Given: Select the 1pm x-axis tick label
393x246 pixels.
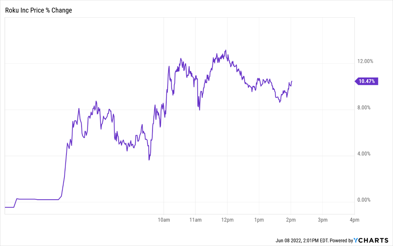Looking at the screenshot, I should coord(259,220).
